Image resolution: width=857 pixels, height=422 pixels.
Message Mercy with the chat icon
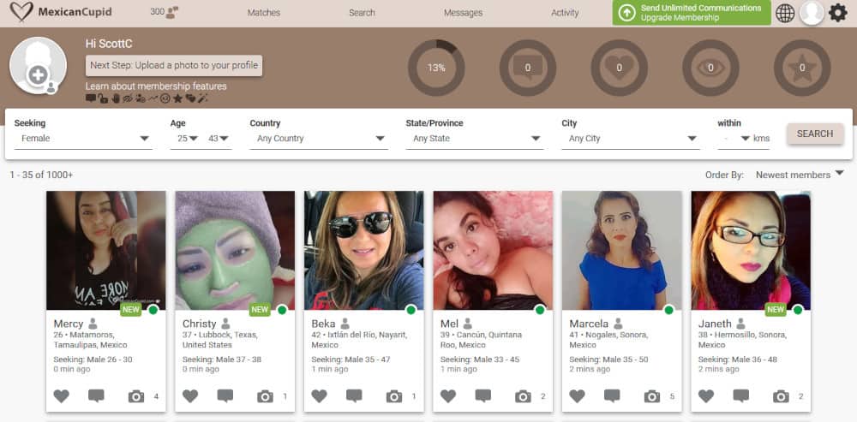click(96, 396)
